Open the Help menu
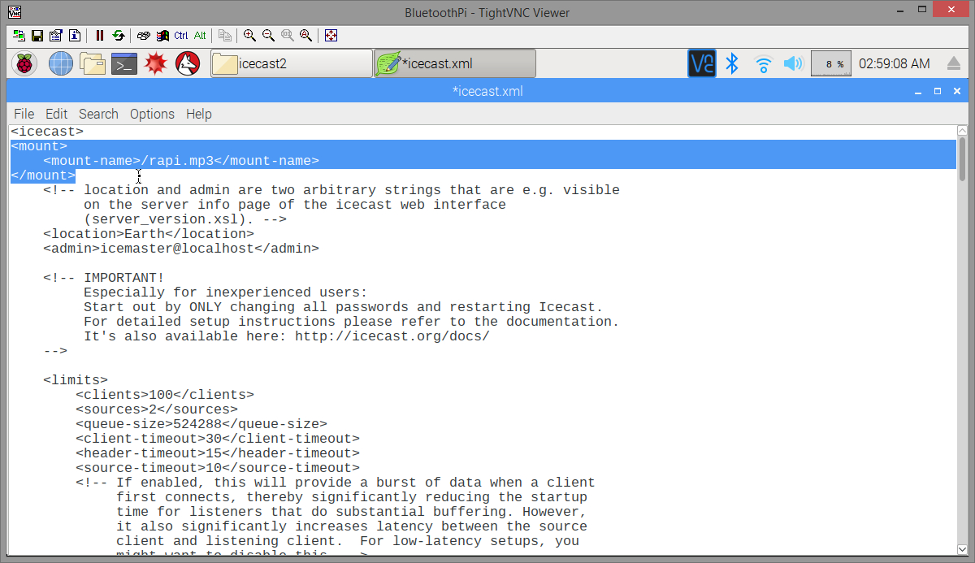Image resolution: width=975 pixels, height=563 pixels. (x=199, y=114)
